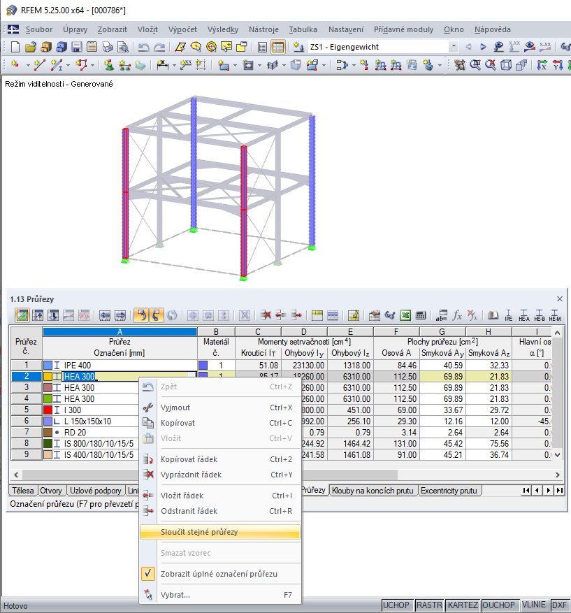Open a model with the folder icon
Viewport: 571px width, 613px height.
(31, 47)
